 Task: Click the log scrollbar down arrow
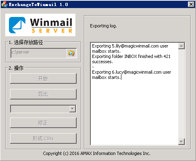[181, 142]
